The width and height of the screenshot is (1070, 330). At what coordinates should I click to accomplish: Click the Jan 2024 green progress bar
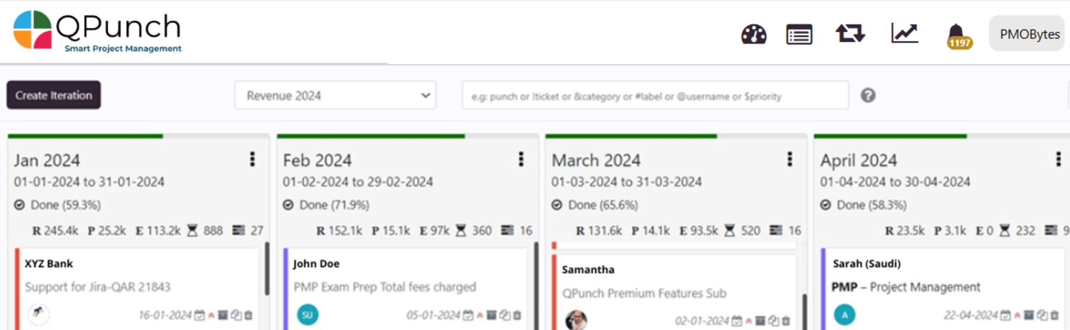pyautogui.click(x=85, y=136)
